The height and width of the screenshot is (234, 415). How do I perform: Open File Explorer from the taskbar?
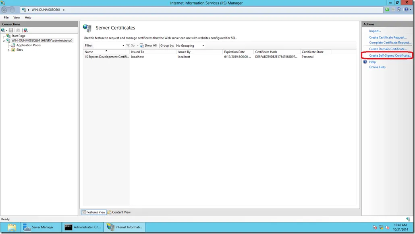(12, 227)
